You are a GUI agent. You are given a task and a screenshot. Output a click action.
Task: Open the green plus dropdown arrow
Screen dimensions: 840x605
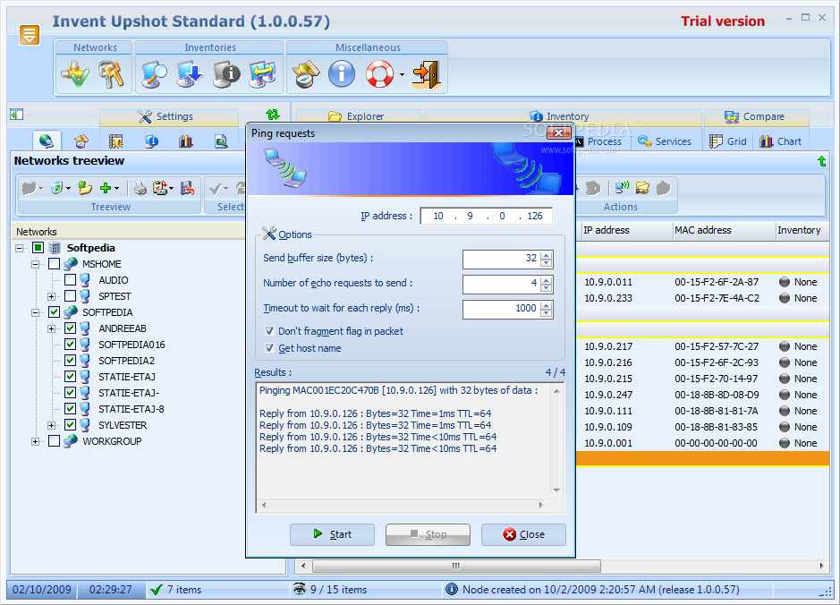[x=116, y=189]
